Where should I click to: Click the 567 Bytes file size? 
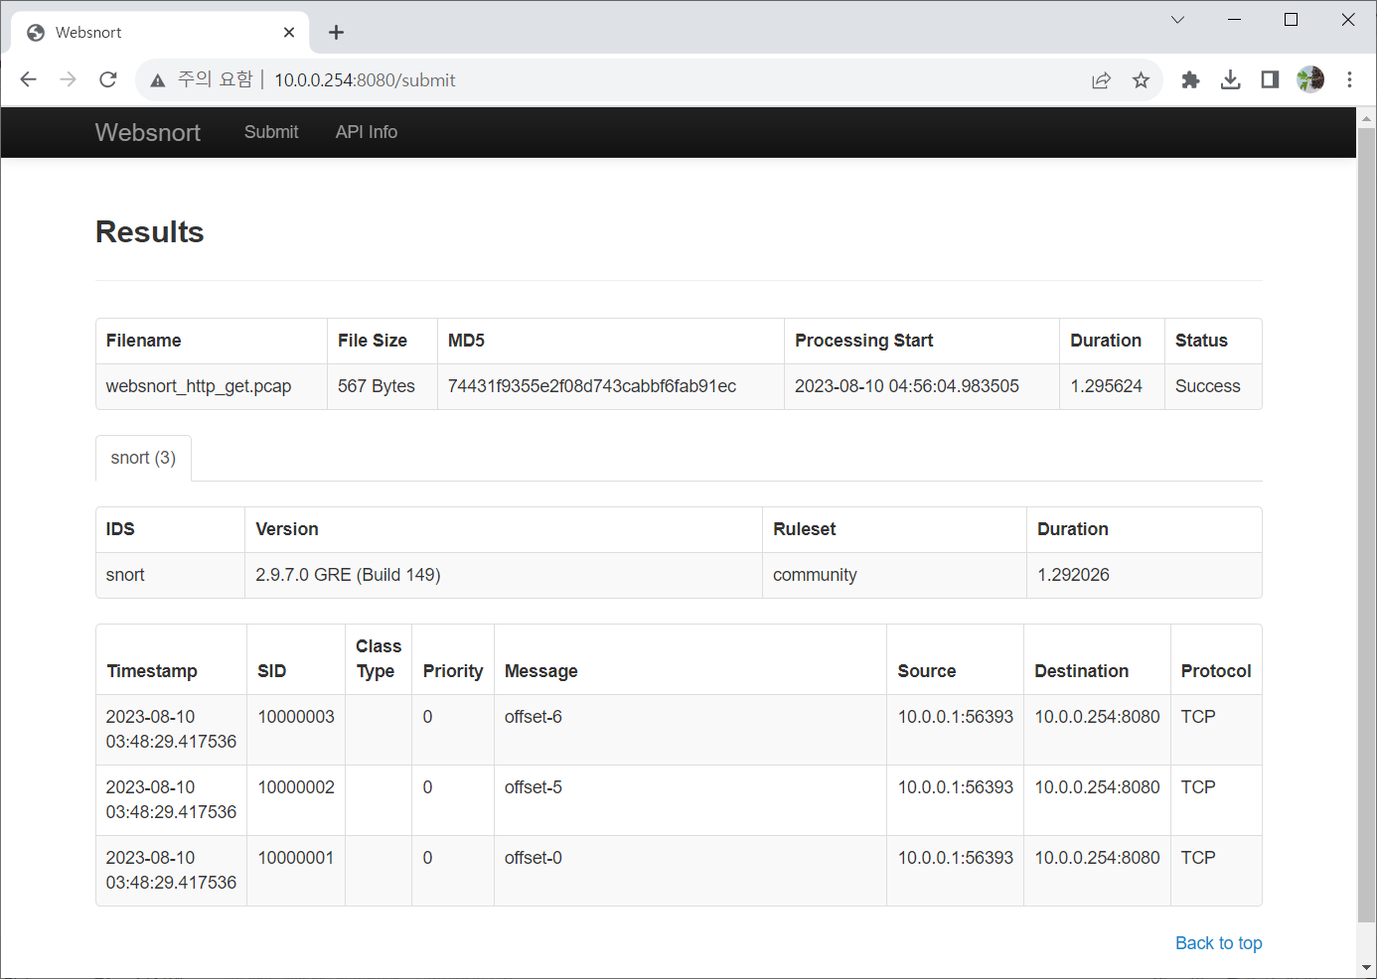click(377, 386)
